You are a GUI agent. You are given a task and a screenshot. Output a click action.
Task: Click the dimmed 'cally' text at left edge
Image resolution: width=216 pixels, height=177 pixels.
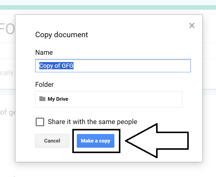pyautogui.click(x=7, y=73)
